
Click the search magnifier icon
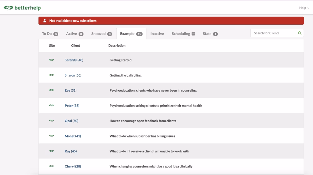point(300,33)
